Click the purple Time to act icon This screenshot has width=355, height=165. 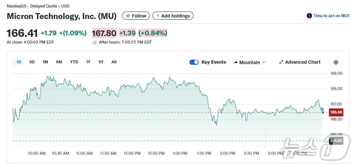click(309, 16)
